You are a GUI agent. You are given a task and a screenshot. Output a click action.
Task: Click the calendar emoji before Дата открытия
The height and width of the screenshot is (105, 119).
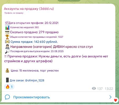click(6, 23)
